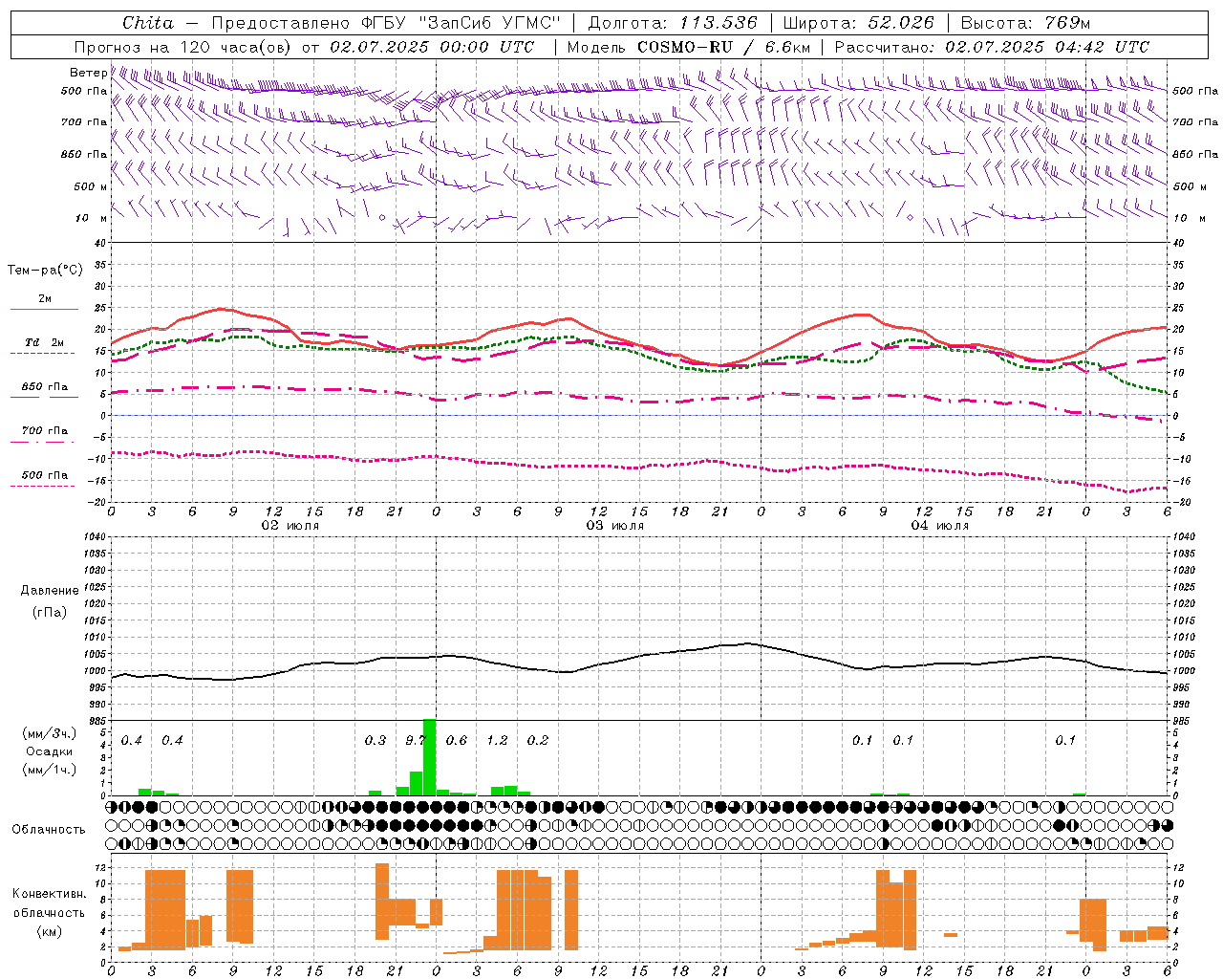Click the "(мм/1ч.)" precipitation unit label
Screen dimensions: 1223x979
(50, 769)
